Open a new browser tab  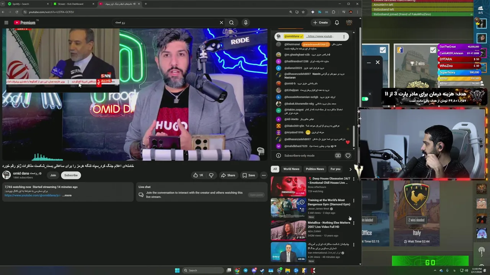pyautogui.click(x=145, y=4)
